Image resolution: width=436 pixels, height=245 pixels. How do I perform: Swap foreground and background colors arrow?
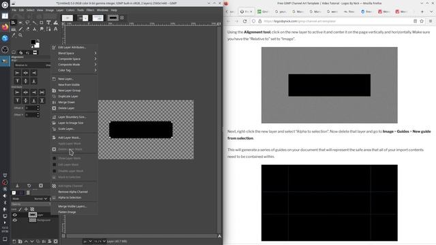pyautogui.click(x=38, y=41)
